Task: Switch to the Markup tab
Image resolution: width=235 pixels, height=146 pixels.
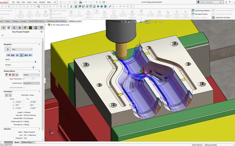Action: (15, 21)
